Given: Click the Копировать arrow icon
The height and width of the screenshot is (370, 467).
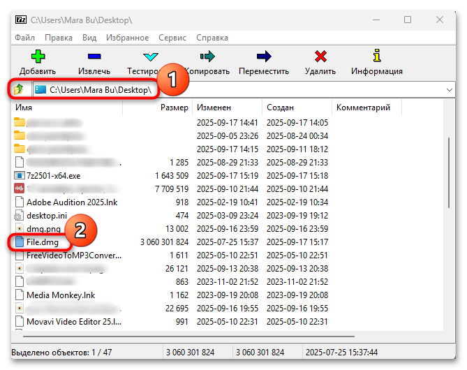Looking at the screenshot, I should [x=207, y=57].
